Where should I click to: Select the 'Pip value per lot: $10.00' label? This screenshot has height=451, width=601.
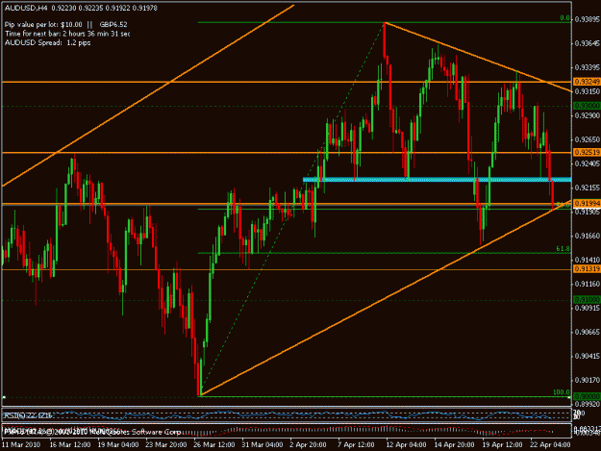click(43, 25)
